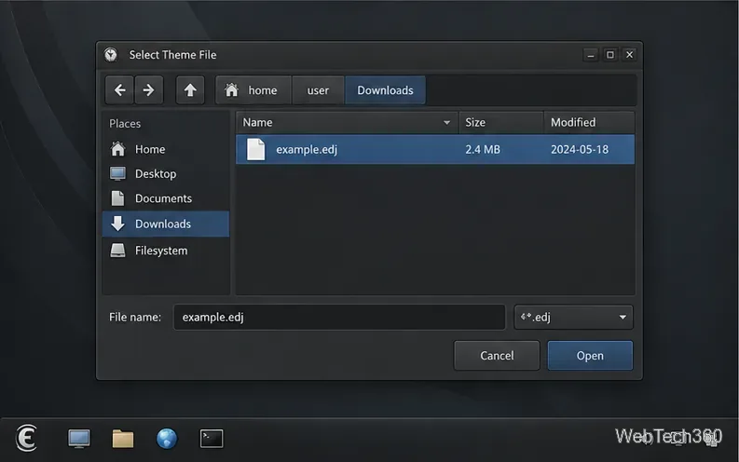Maximize the Select Theme File dialog
The image size is (739, 462).
click(x=609, y=55)
